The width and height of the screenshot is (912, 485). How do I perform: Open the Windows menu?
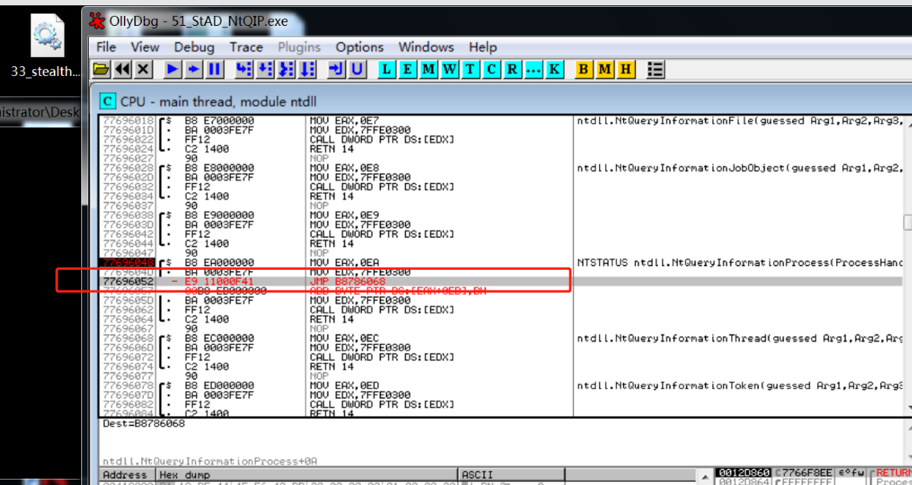coord(426,47)
